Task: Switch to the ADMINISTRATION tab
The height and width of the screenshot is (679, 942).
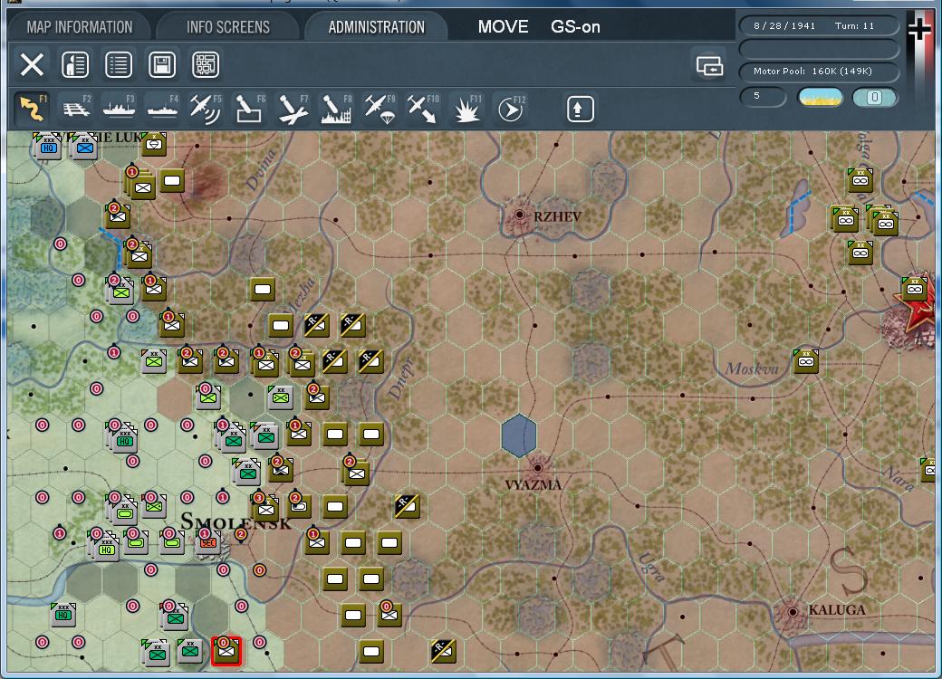Action: (376, 27)
